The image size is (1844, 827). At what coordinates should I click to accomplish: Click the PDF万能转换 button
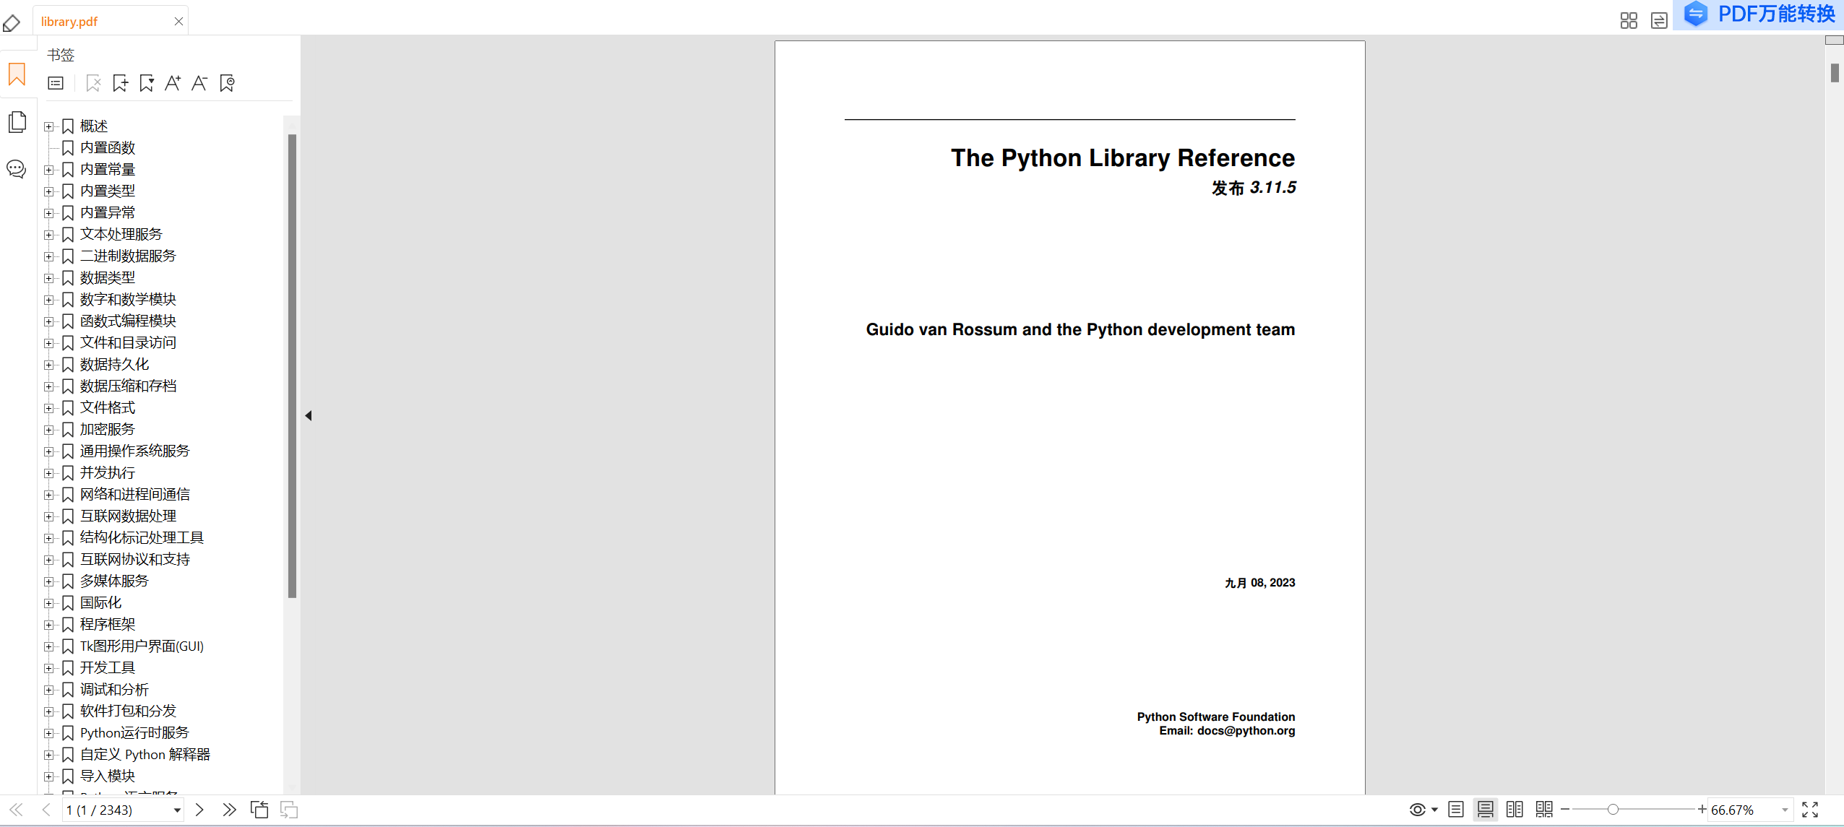coord(1760,14)
